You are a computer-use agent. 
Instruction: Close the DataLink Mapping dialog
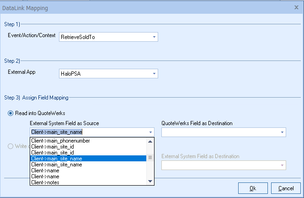tap(296, 7)
